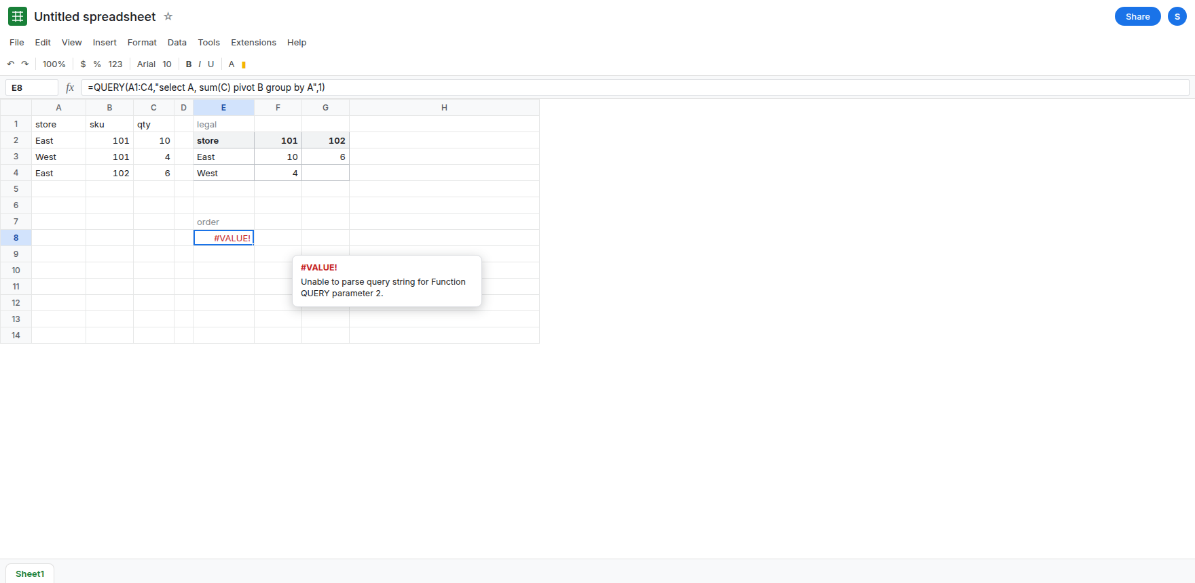Star the Untitled spreadsheet document
This screenshot has height=583, width=1195.
coord(168,16)
